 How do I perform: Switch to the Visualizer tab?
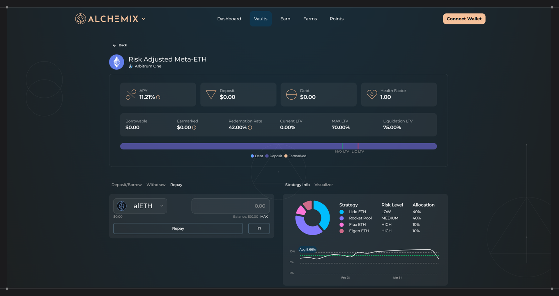point(323,185)
